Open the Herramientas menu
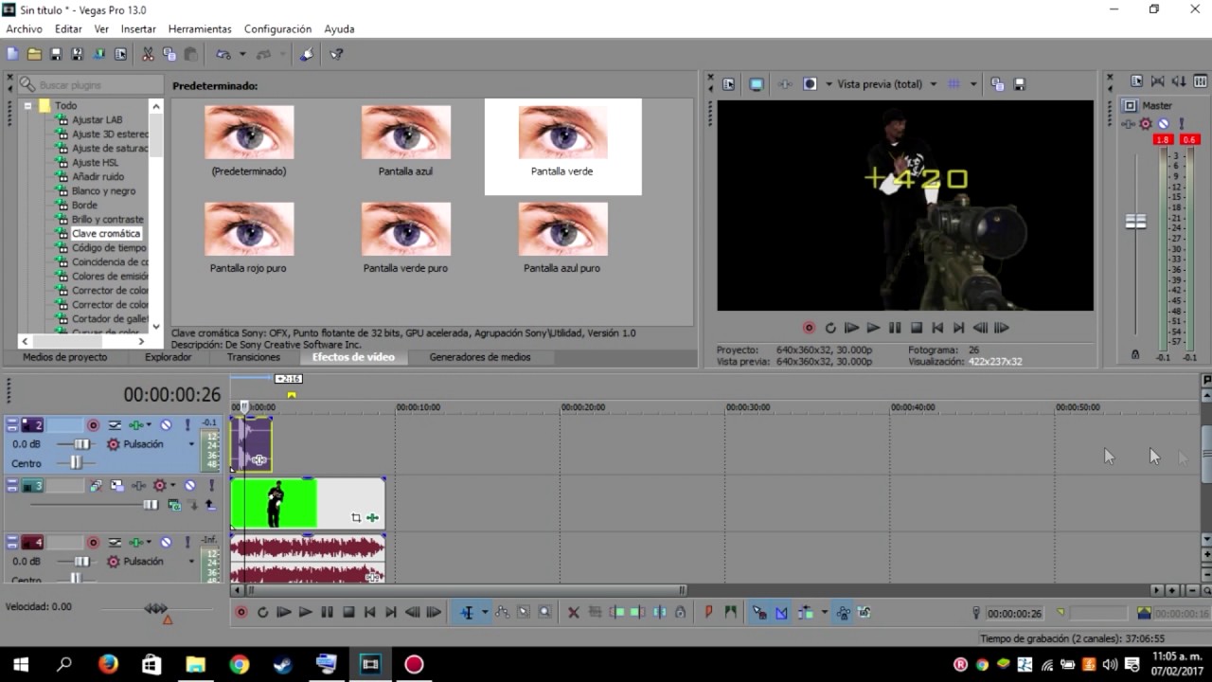 pyautogui.click(x=200, y=29)
